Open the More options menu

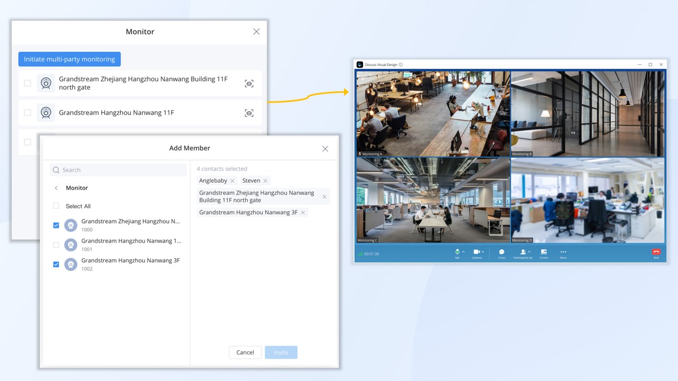coord(563,252)
